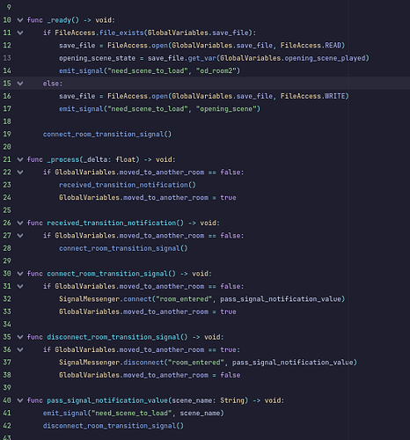Click "file_exists" call on line 11
This screenshot has height=440, width=410.
coord(121,33)
